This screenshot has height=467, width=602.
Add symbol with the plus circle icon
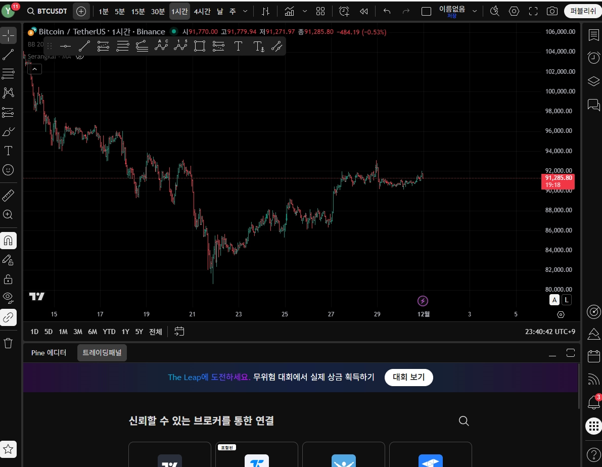tap(81, 12)
